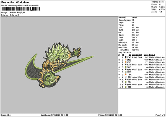Click the 'Brand' column header
This screenshot has height=117, width=166.
[152, 55]
